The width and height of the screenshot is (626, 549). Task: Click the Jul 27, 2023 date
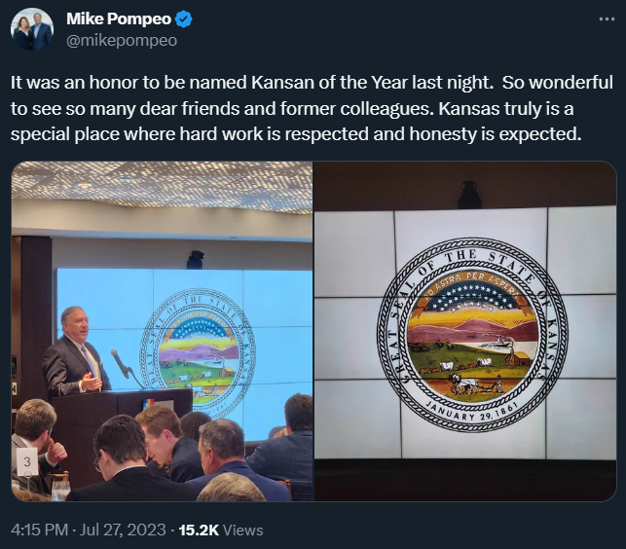coord(123,530)
